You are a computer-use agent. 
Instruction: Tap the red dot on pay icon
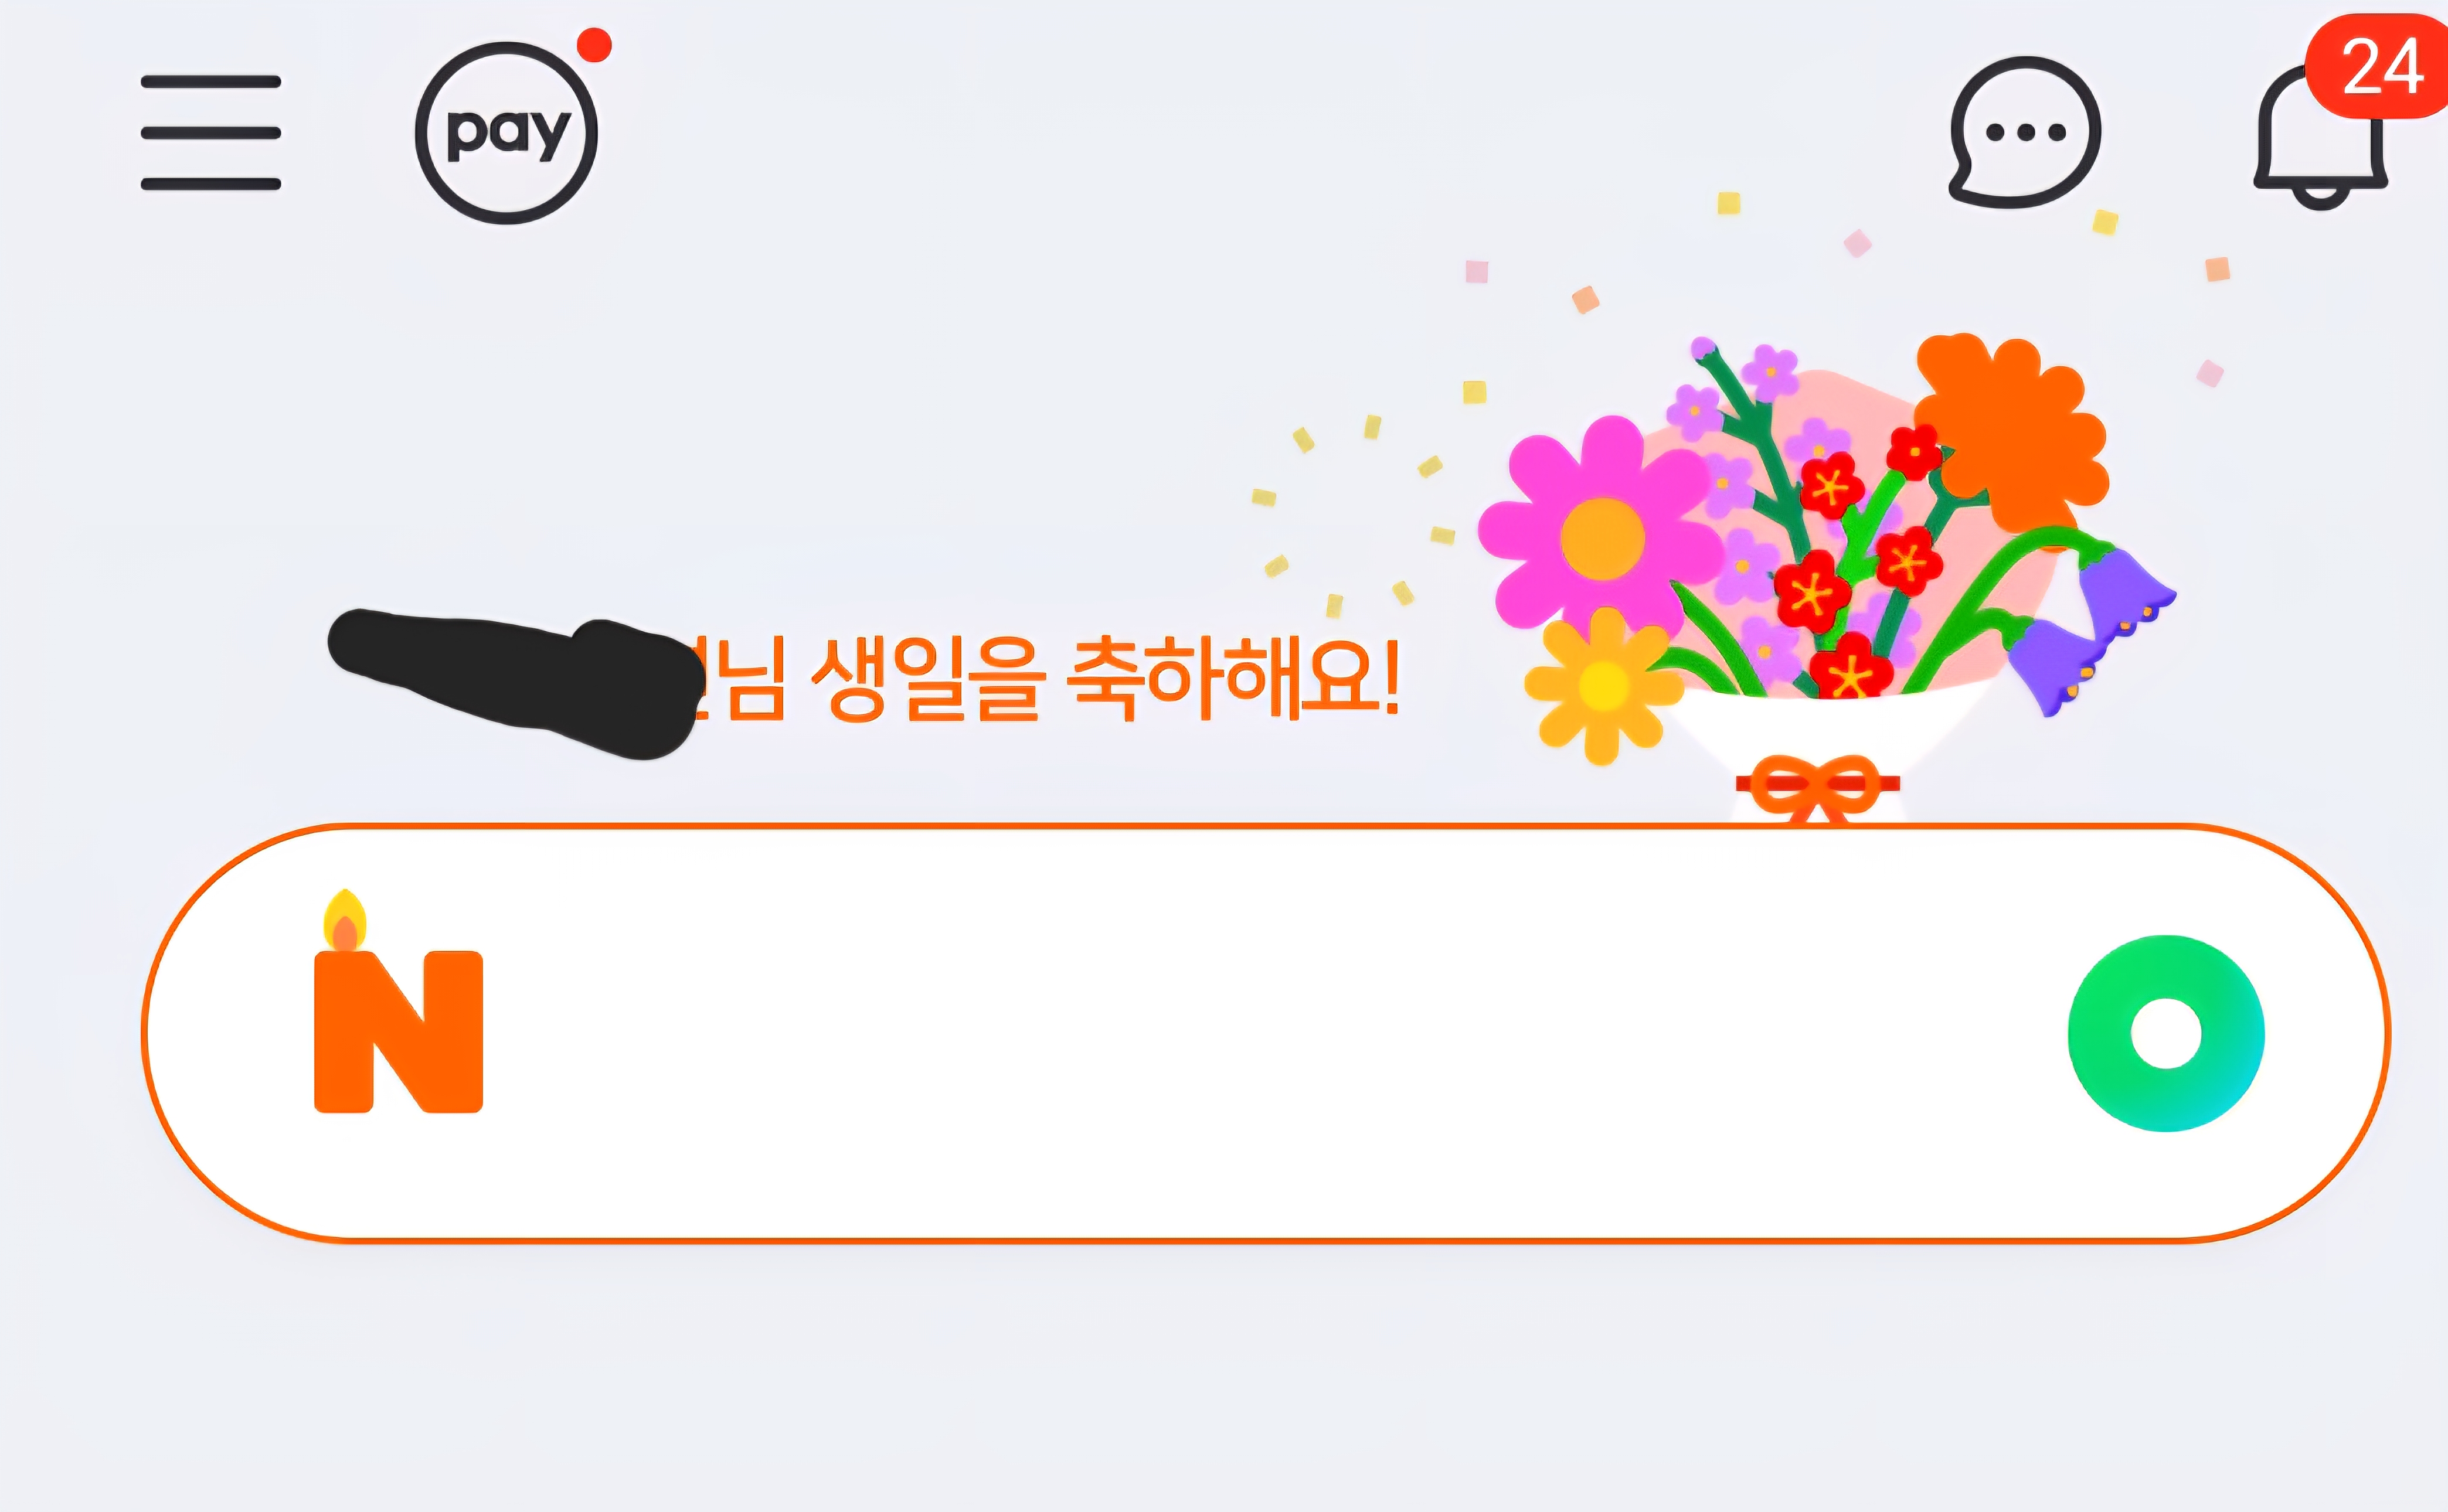click(x=594, y=45)
